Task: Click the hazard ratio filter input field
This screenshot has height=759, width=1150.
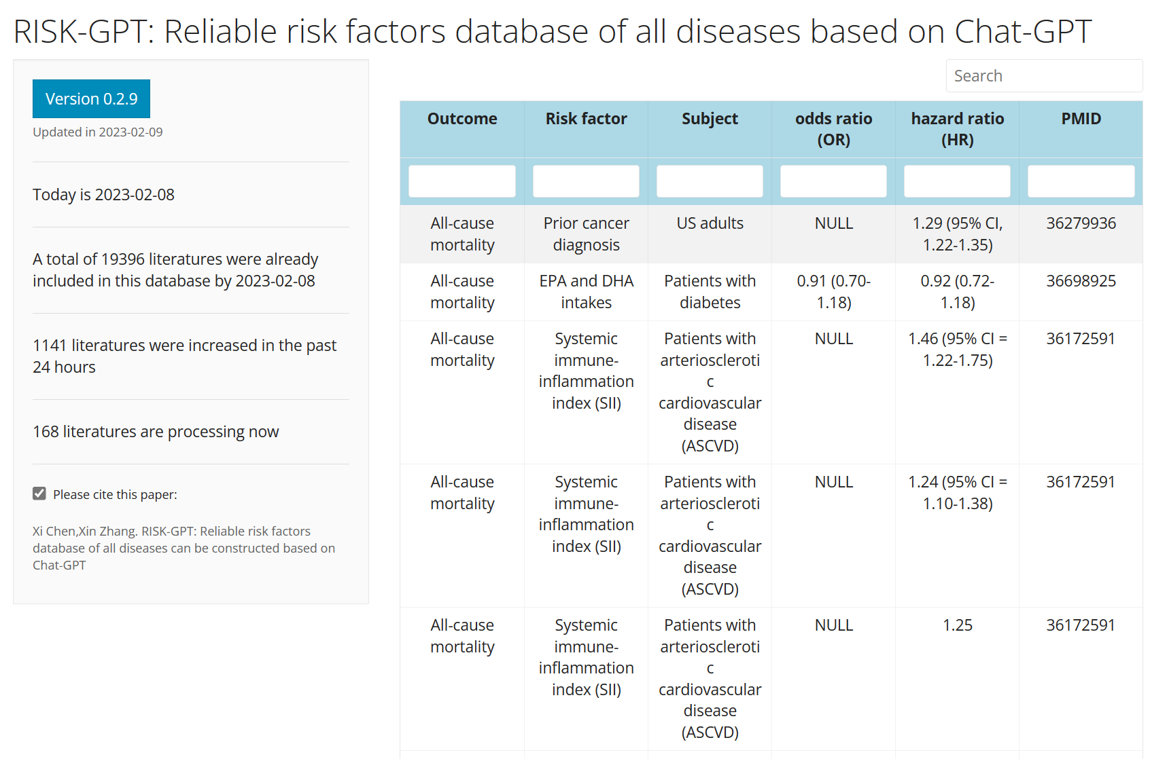Action: pos(956,181)
